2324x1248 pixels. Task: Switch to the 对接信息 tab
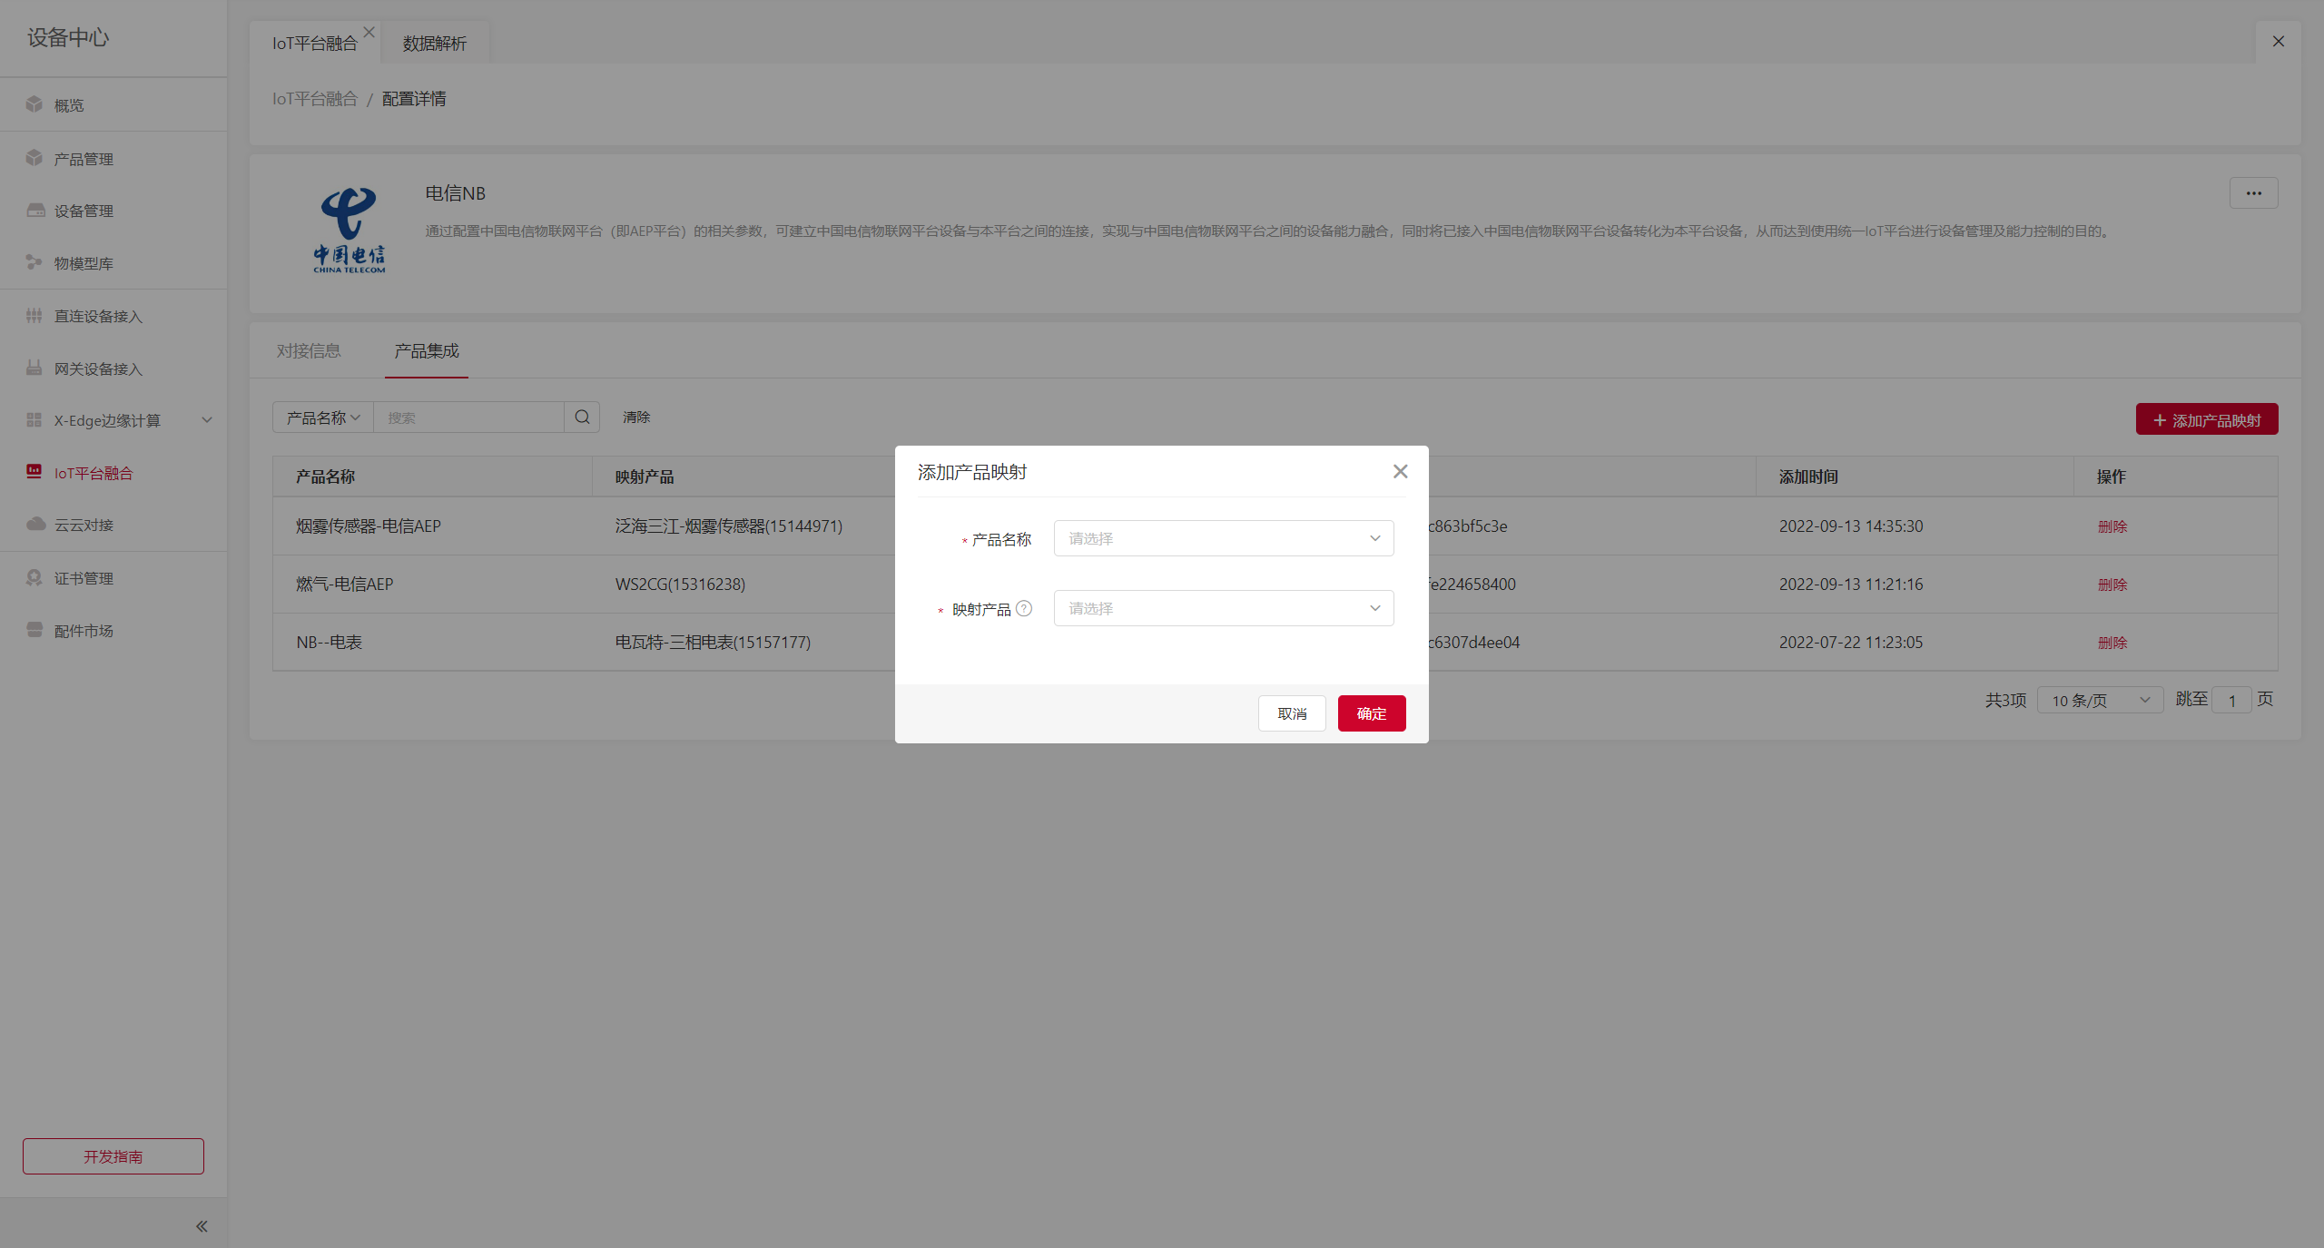(x=309, y=351)
